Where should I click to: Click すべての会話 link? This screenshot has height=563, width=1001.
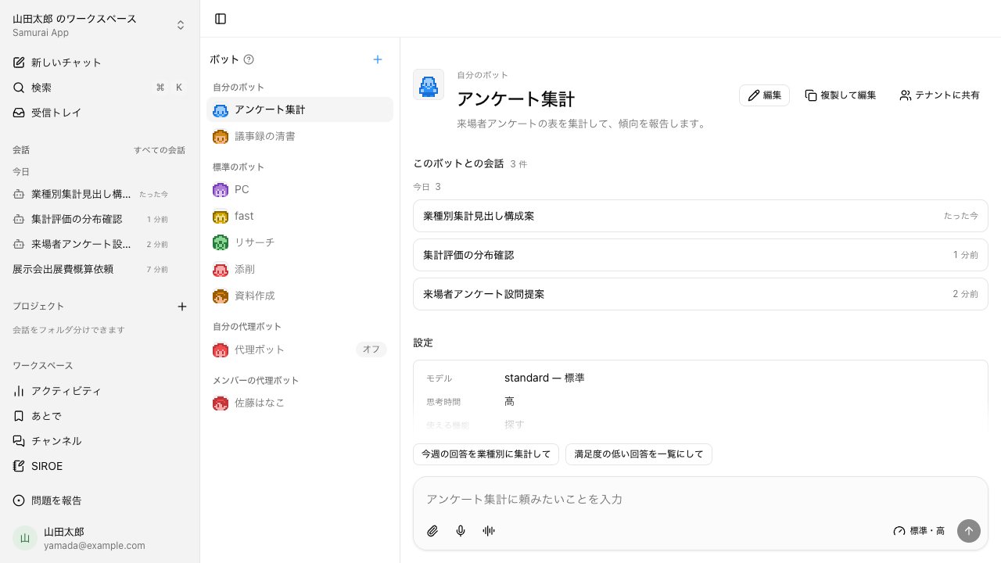coord(160,150)
